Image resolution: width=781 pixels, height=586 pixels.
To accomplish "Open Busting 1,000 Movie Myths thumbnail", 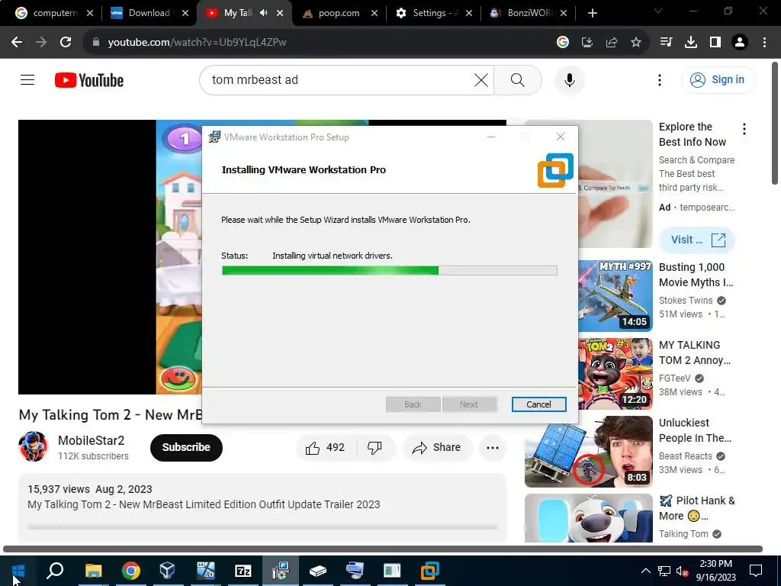I will point(615,295).
